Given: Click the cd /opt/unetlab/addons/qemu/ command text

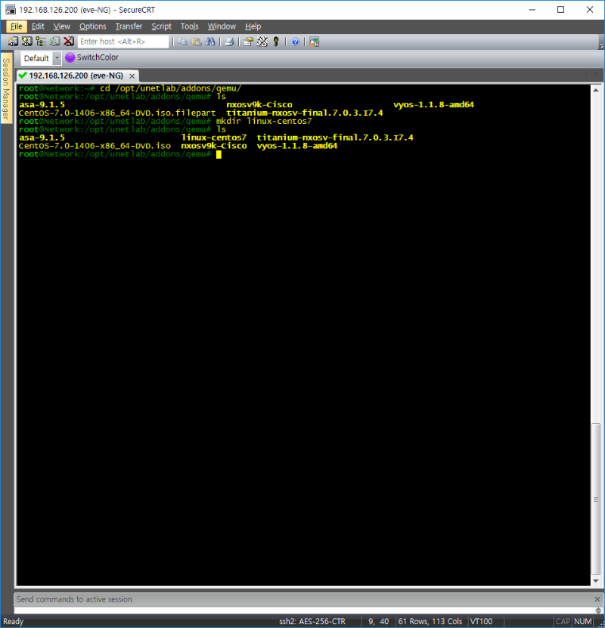Looking at the screenshot, I should (x=171, y=88).
